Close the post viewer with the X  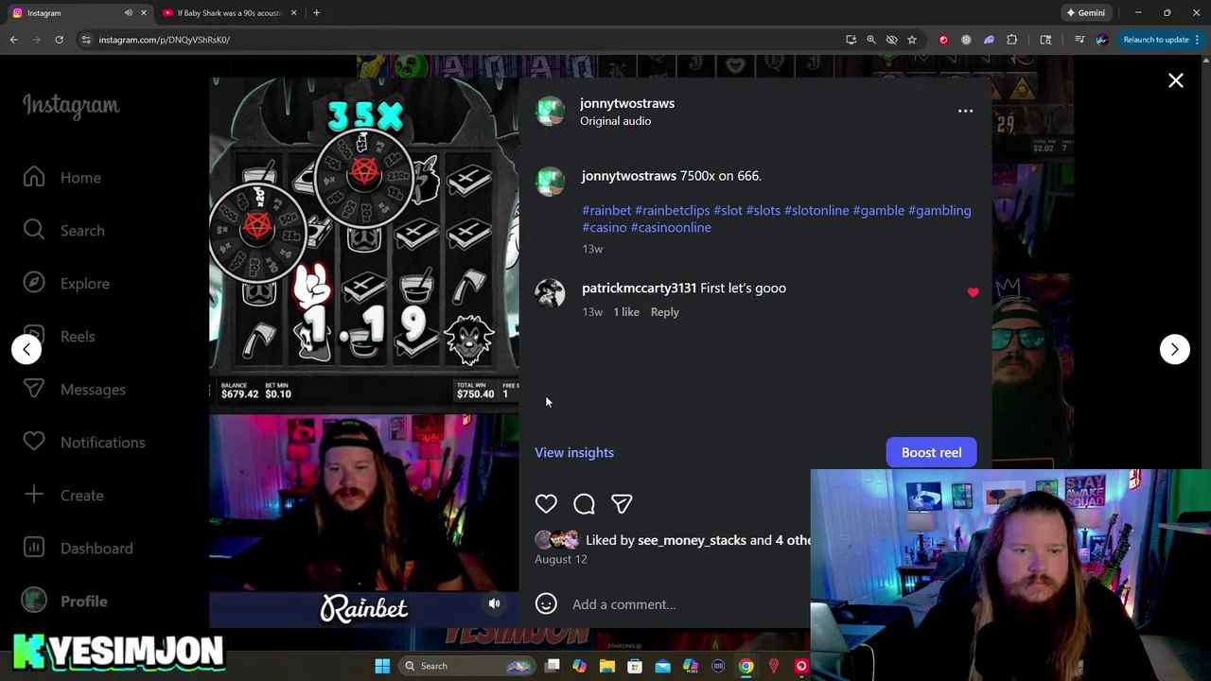tap(1175, 81)
